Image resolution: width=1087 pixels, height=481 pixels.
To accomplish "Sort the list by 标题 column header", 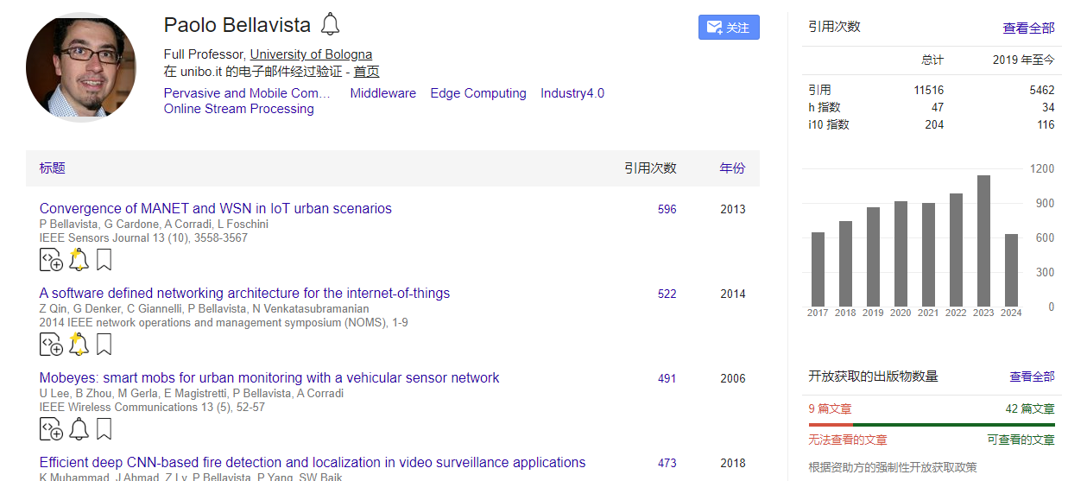I will (x=52, y=168).
